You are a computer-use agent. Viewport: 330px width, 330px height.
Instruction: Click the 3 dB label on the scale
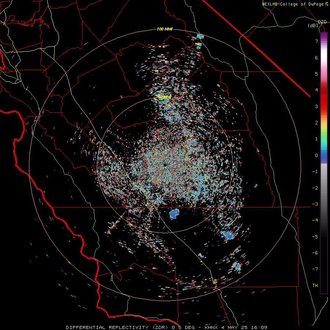pyautogui.click(x=316, y=106)
